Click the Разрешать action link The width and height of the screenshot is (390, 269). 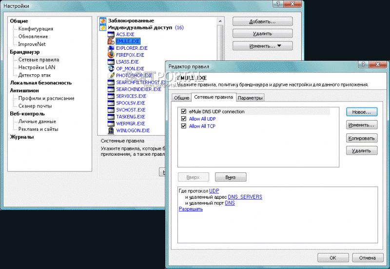(191, 209)
